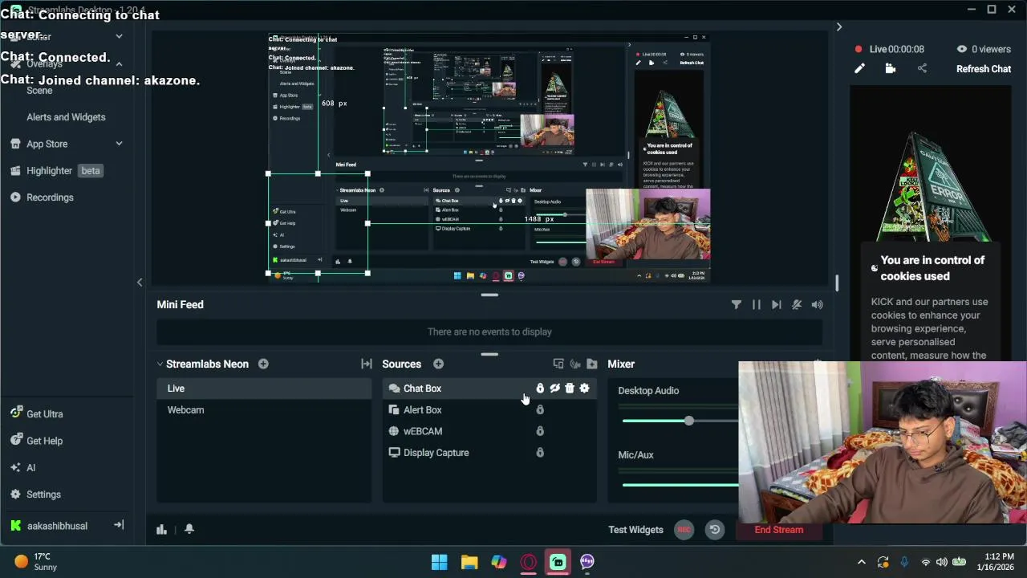Screen dimensions: 1027x578
Task: Expand the App Store menu chevron
Action: (119, 144)
